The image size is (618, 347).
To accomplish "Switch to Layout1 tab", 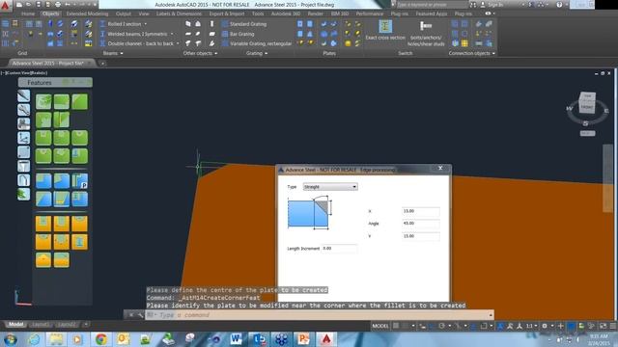I will click(41, 325).
